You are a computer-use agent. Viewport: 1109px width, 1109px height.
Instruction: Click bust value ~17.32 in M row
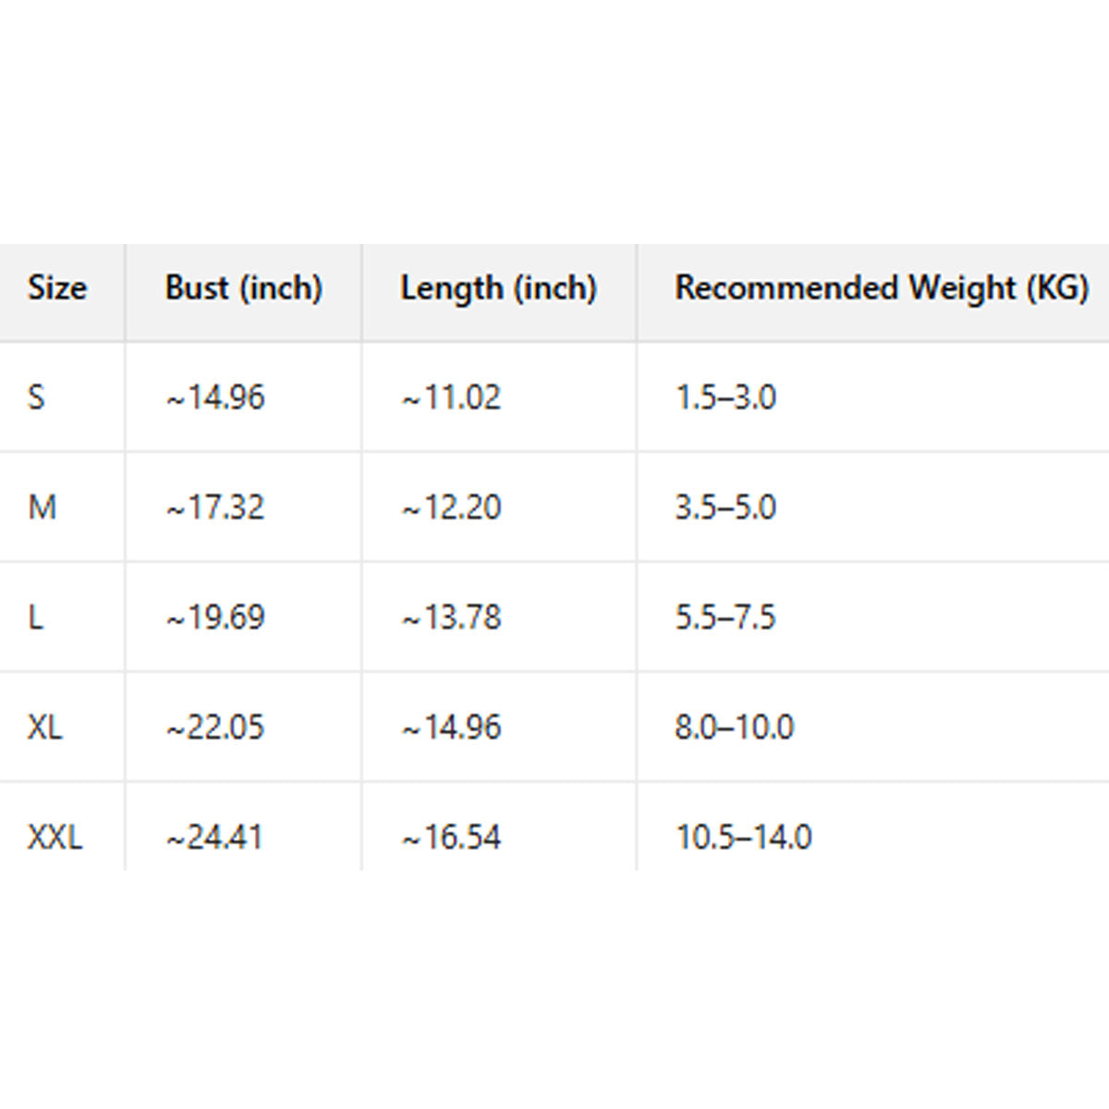(215, 507)
